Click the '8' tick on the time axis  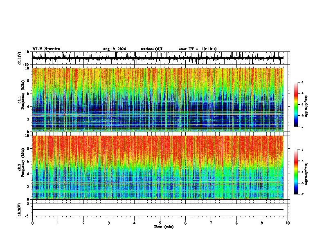coord(236,223)
